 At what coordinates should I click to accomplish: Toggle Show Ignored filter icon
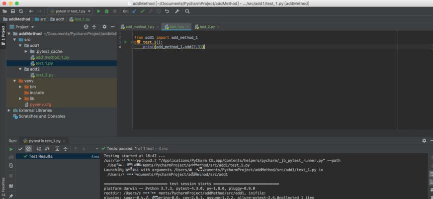28,149
